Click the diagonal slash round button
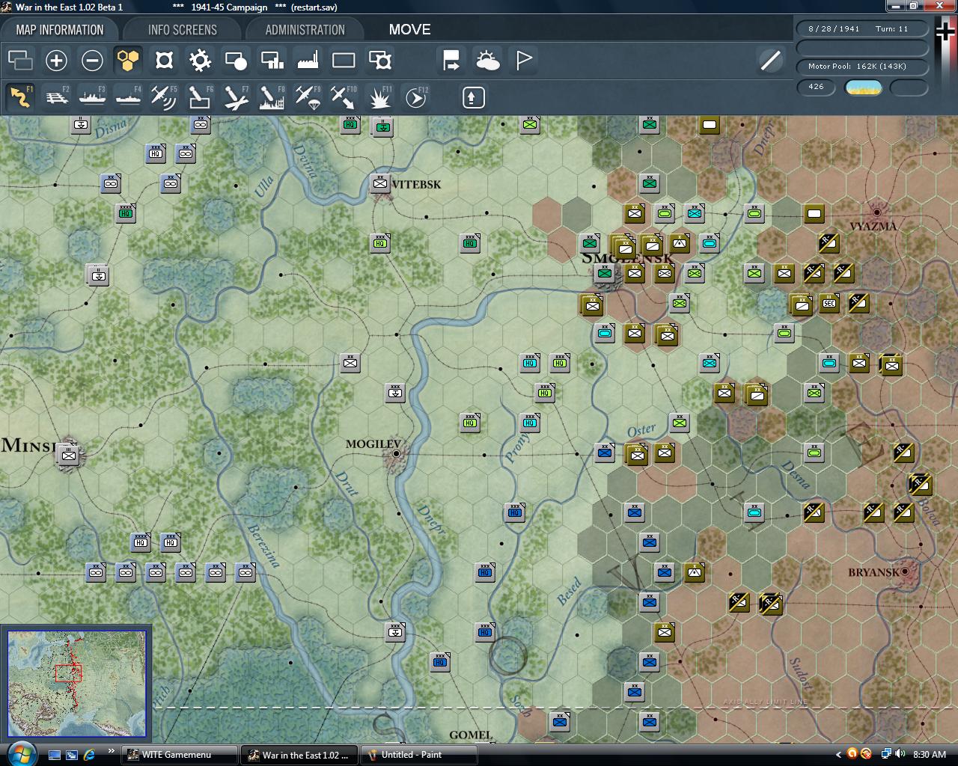 (x=770, y=61)
